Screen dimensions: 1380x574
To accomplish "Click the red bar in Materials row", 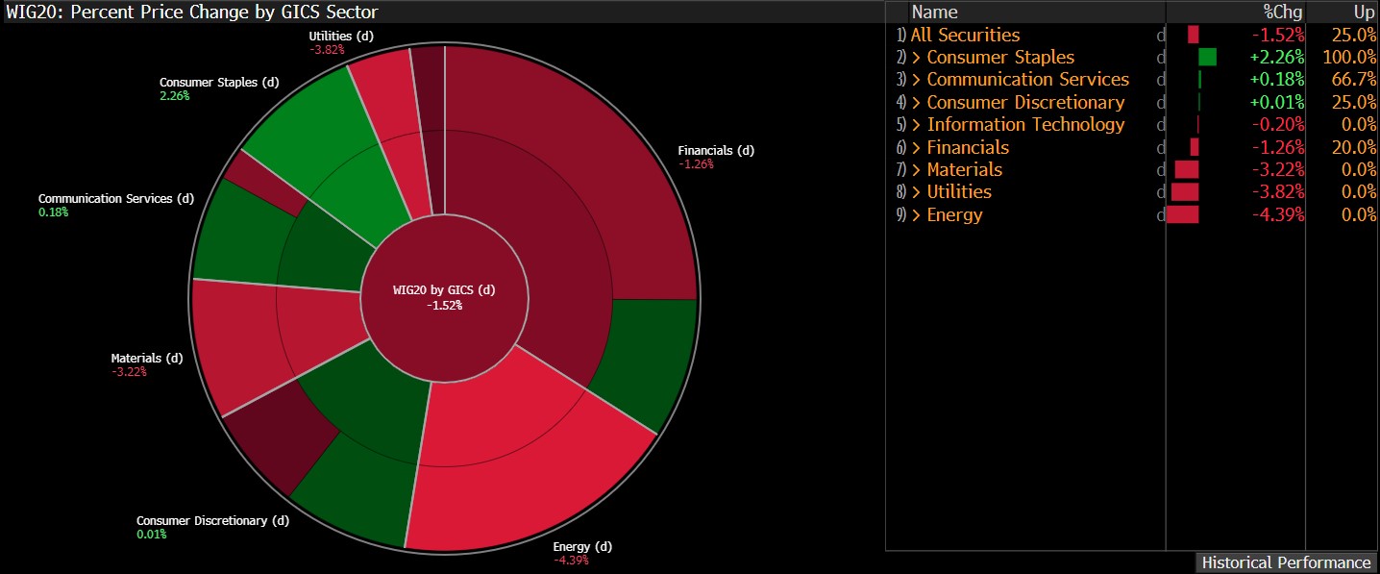I will point(1187,169).
